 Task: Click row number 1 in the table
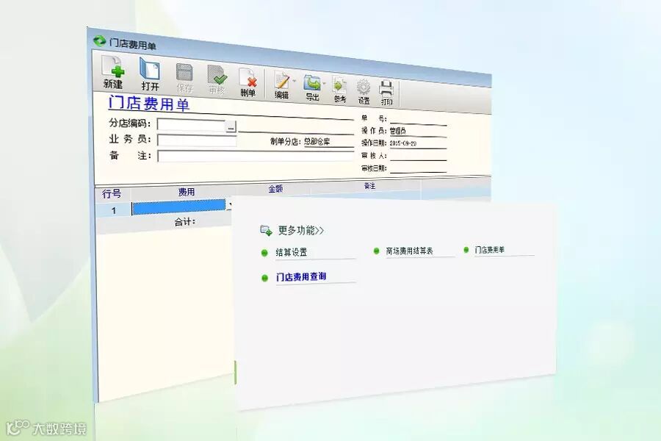coord(113,210)
